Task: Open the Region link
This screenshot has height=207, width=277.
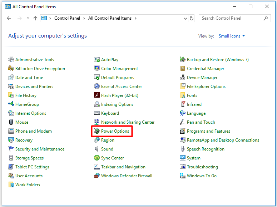Action: coord(108,140)
